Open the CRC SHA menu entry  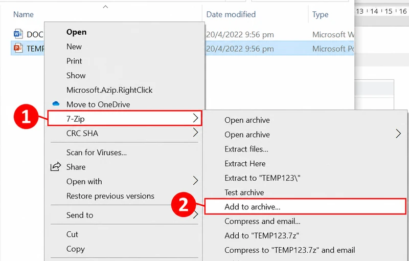pyautogui.click(x=82, y=134)
